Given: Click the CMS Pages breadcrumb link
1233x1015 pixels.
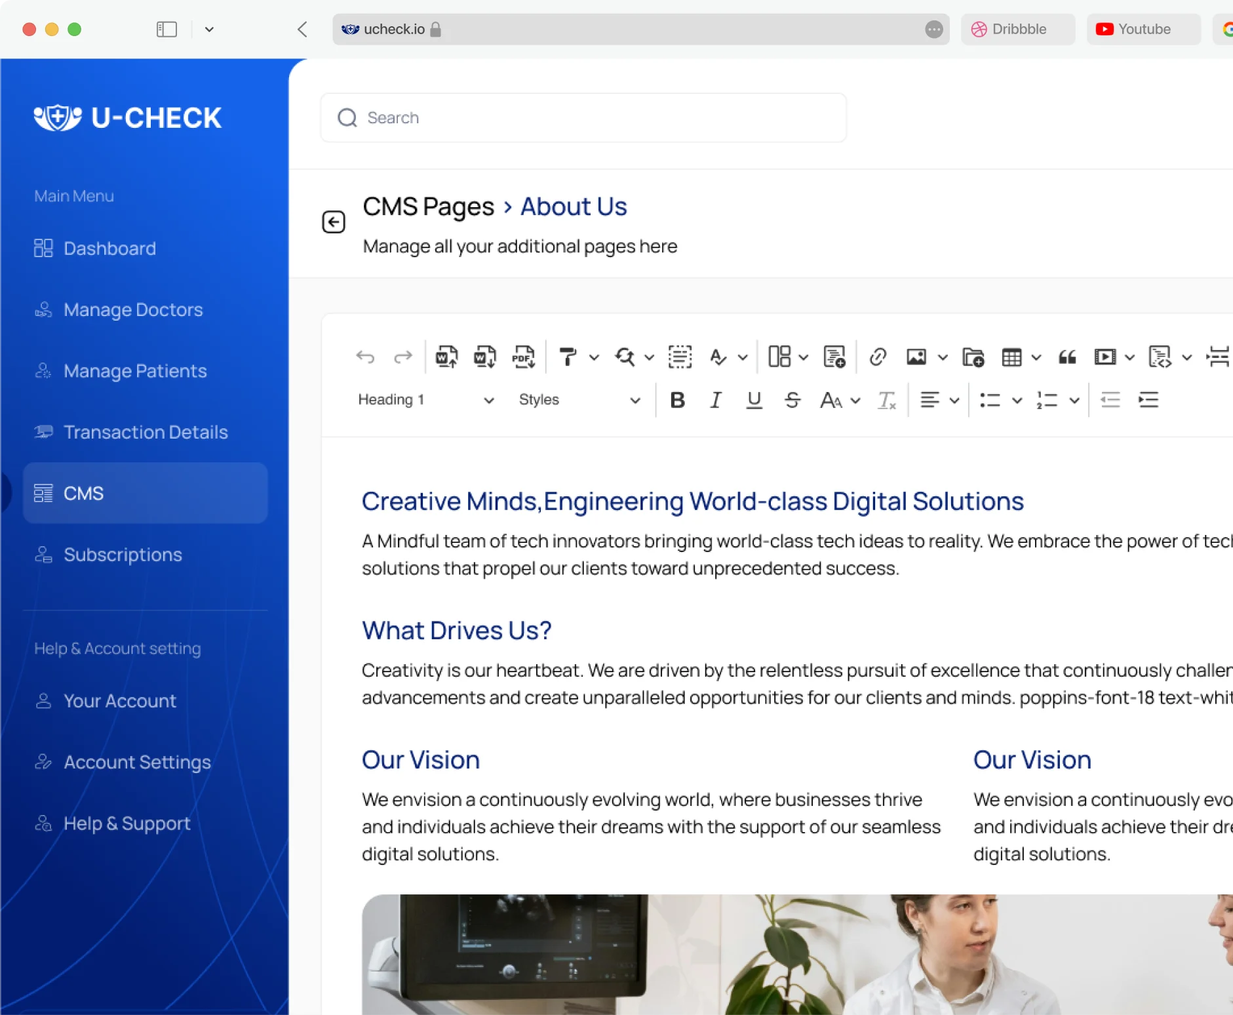Looking at the screenshot, I should point(428,207).
